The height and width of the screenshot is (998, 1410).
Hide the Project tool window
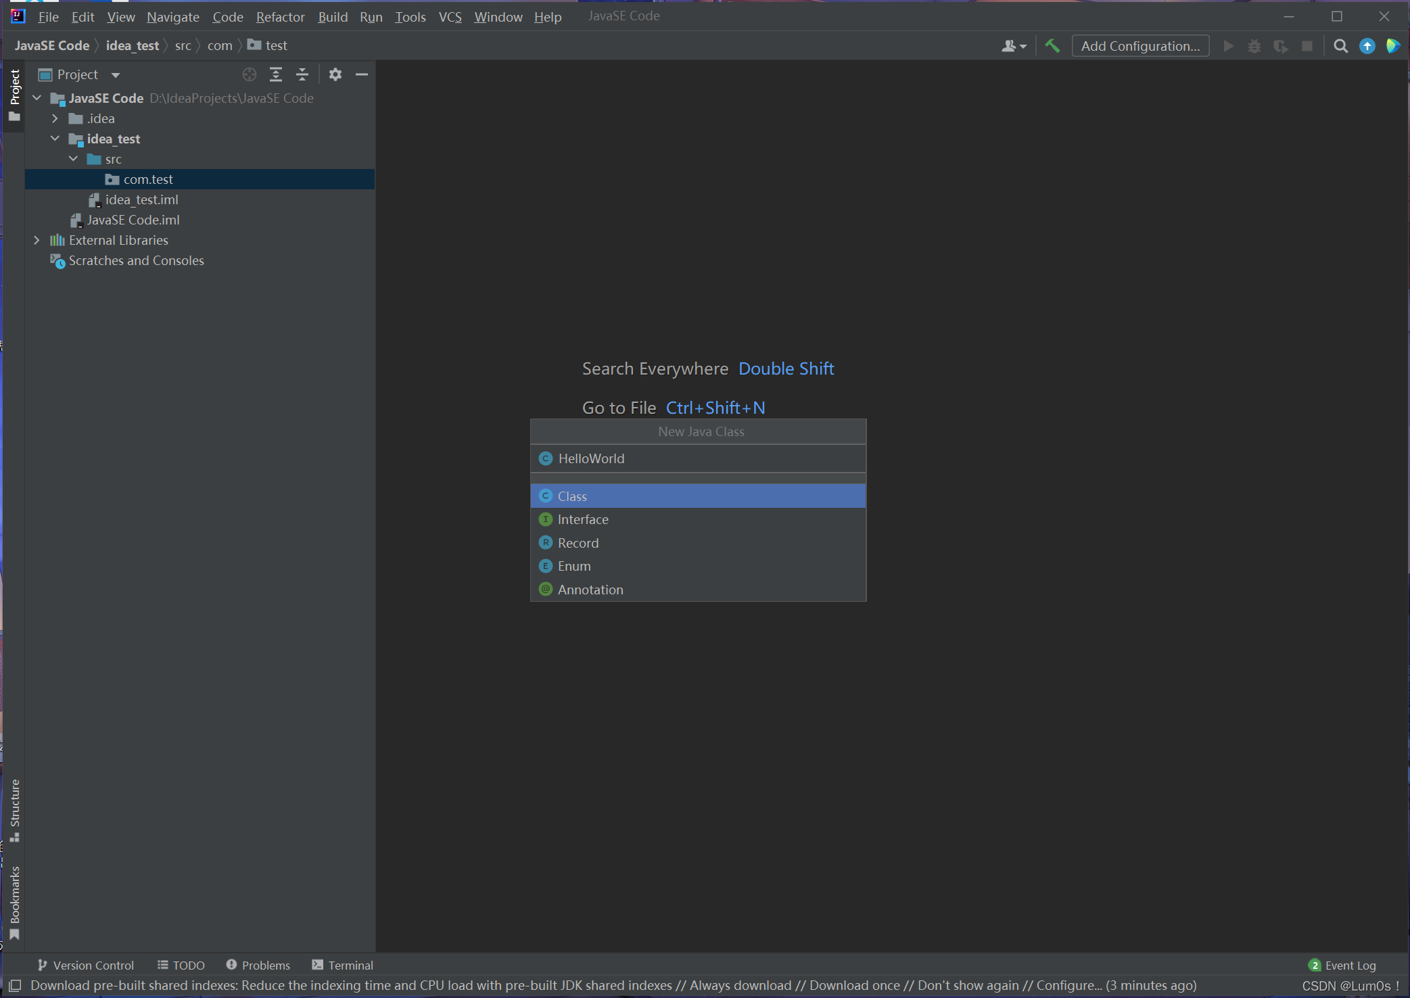[362, 74]
